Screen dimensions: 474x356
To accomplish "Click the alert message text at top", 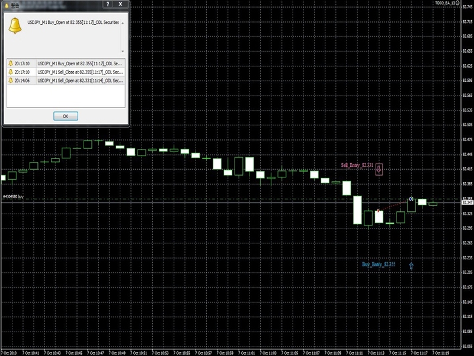I will pyautogui.click(x=73, y=23).
